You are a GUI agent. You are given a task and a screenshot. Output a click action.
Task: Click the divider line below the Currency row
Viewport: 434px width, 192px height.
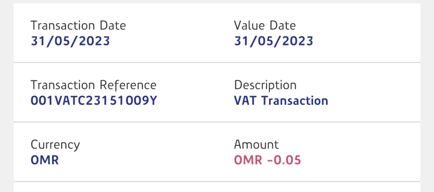click(x=217, y=181)
